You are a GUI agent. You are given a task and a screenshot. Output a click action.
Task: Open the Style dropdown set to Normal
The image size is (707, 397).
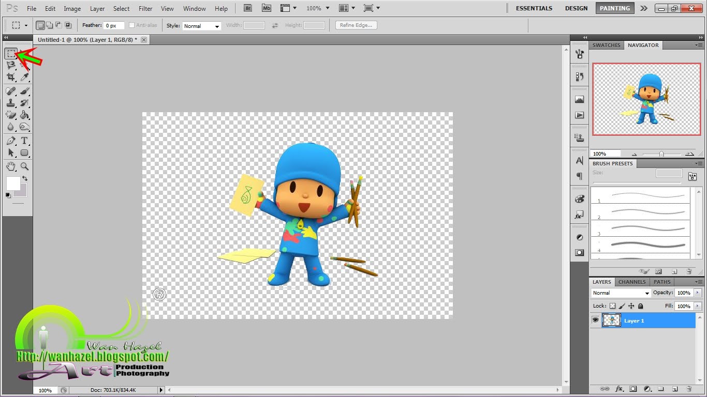tap(202, 26)
